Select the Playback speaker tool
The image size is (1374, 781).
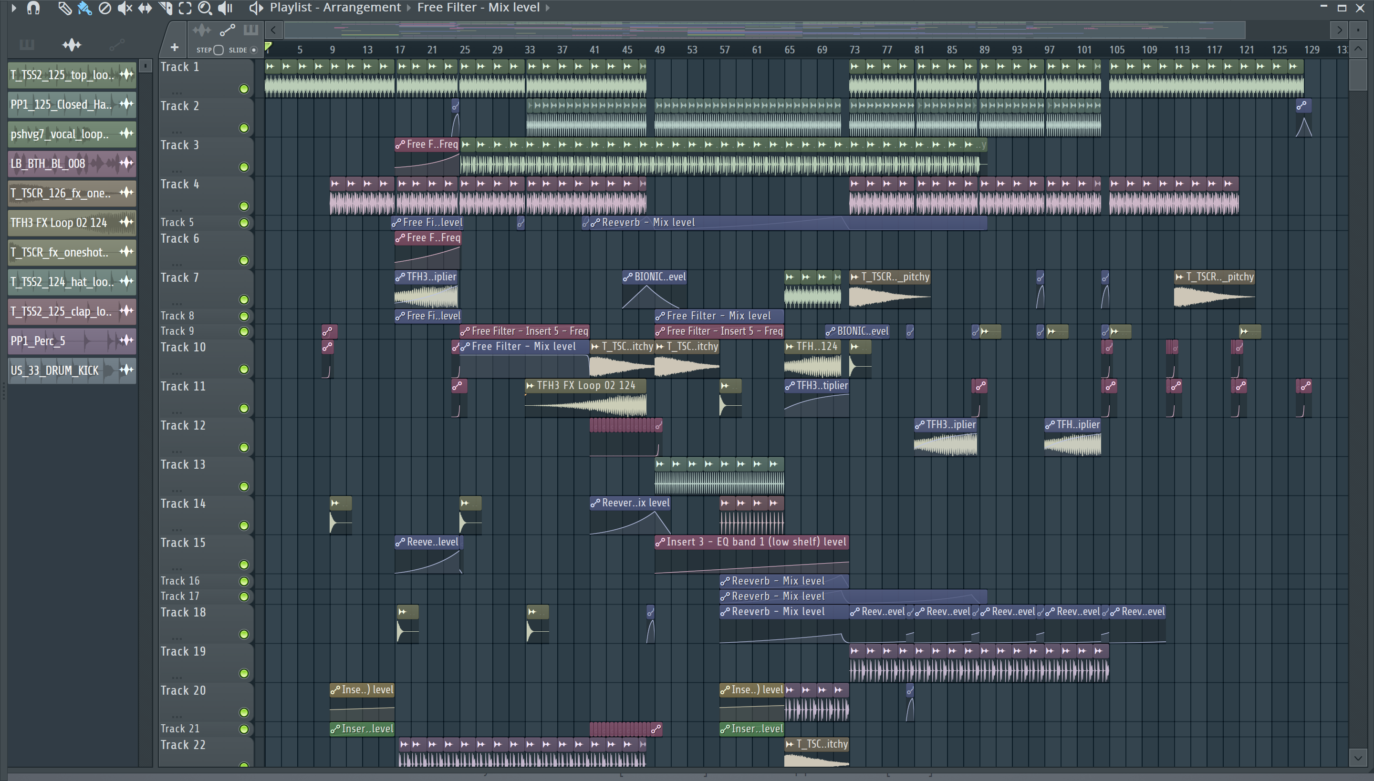[x=225, y=8]
